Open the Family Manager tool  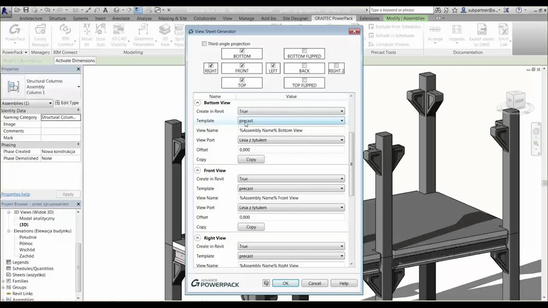pos(40,35)
